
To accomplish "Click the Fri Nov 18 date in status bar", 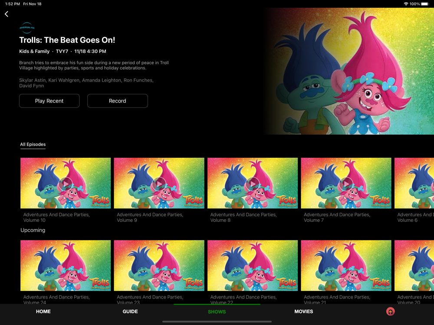I will coord(32,4).
